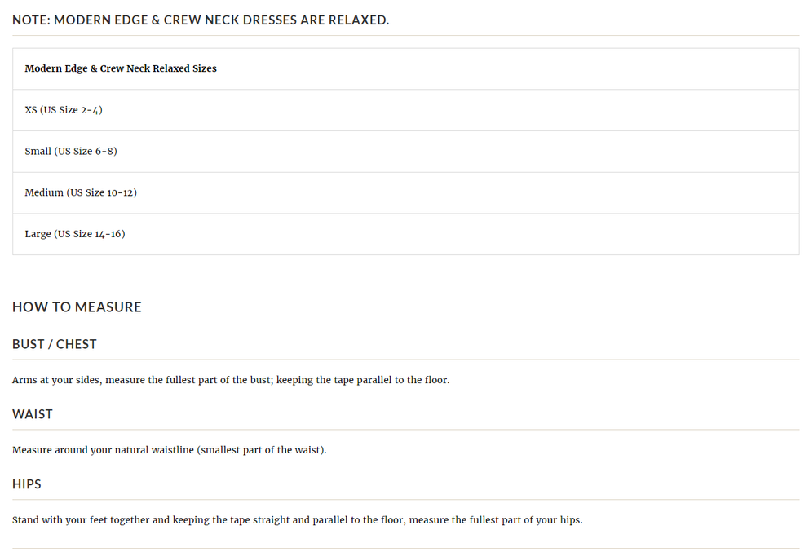This screenshot has height=552, width=809.
Task: Select the HIPS section heading
Action: click(27, 484)
